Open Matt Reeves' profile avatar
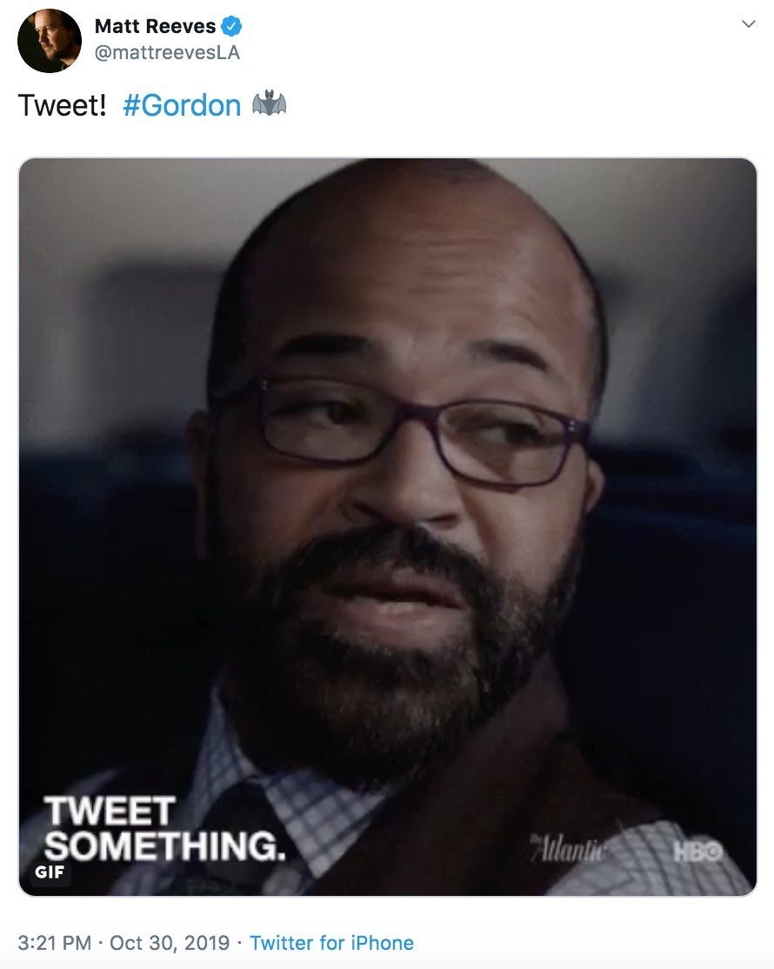The width and height of the screenshot is (774, 969). pos(50,41)
